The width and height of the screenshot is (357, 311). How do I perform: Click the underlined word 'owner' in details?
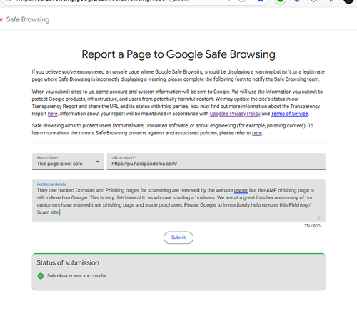pyautogui.click(x=241, y=190)
